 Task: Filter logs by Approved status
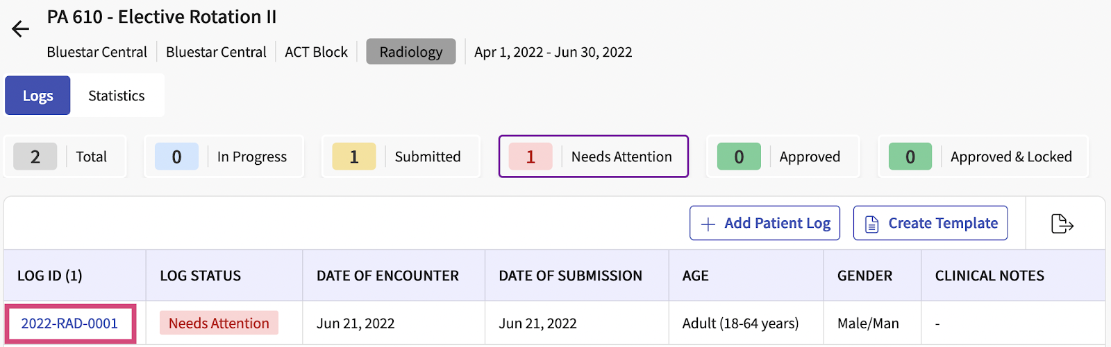[x=783, y=157]
